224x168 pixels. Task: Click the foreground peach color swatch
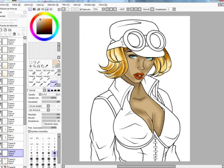pyautogui.click(x=55, y=62)
